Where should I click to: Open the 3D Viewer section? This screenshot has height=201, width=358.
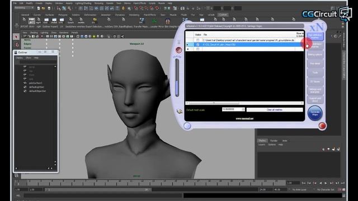tap(315, 82)
